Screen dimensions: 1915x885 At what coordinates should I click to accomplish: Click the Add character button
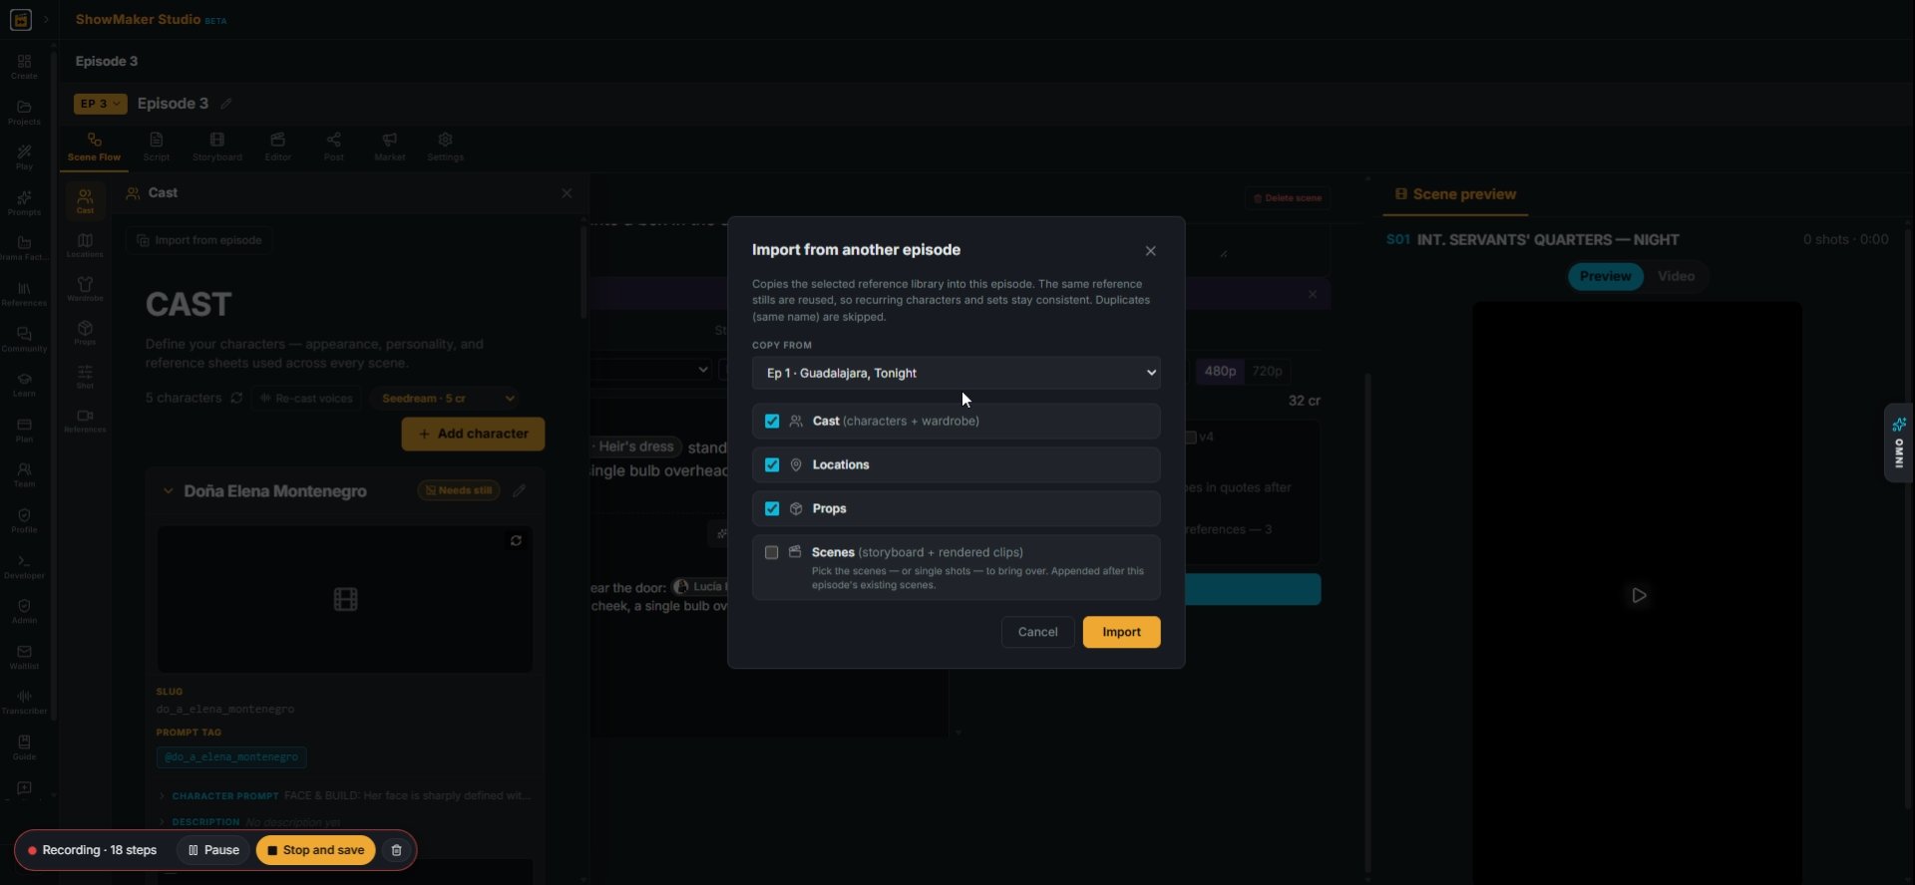click(473, 434)
